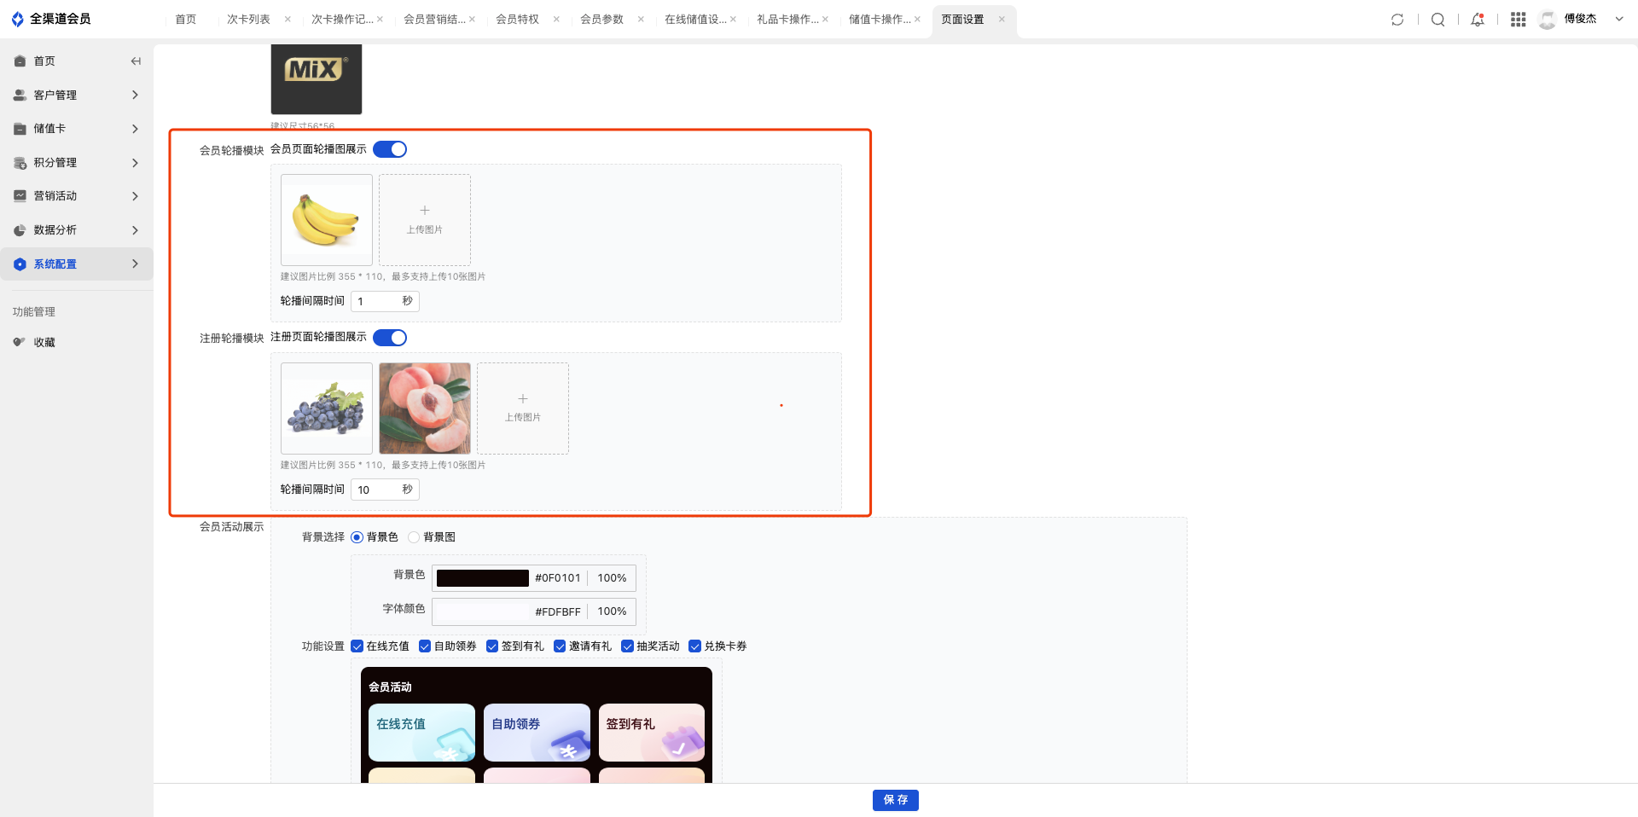Close the 次卡操作记 tab
The image size is (1638, 817).
pos(380,20)
